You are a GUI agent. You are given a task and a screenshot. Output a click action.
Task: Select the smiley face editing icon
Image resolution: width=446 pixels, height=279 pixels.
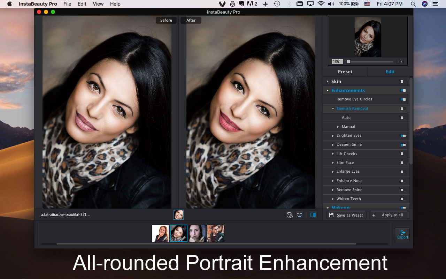tap(299, 215)
